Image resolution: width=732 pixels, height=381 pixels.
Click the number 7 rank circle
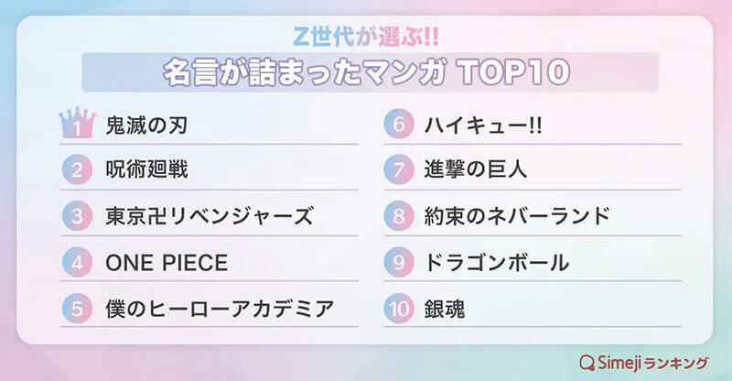[x=399, y=170]
